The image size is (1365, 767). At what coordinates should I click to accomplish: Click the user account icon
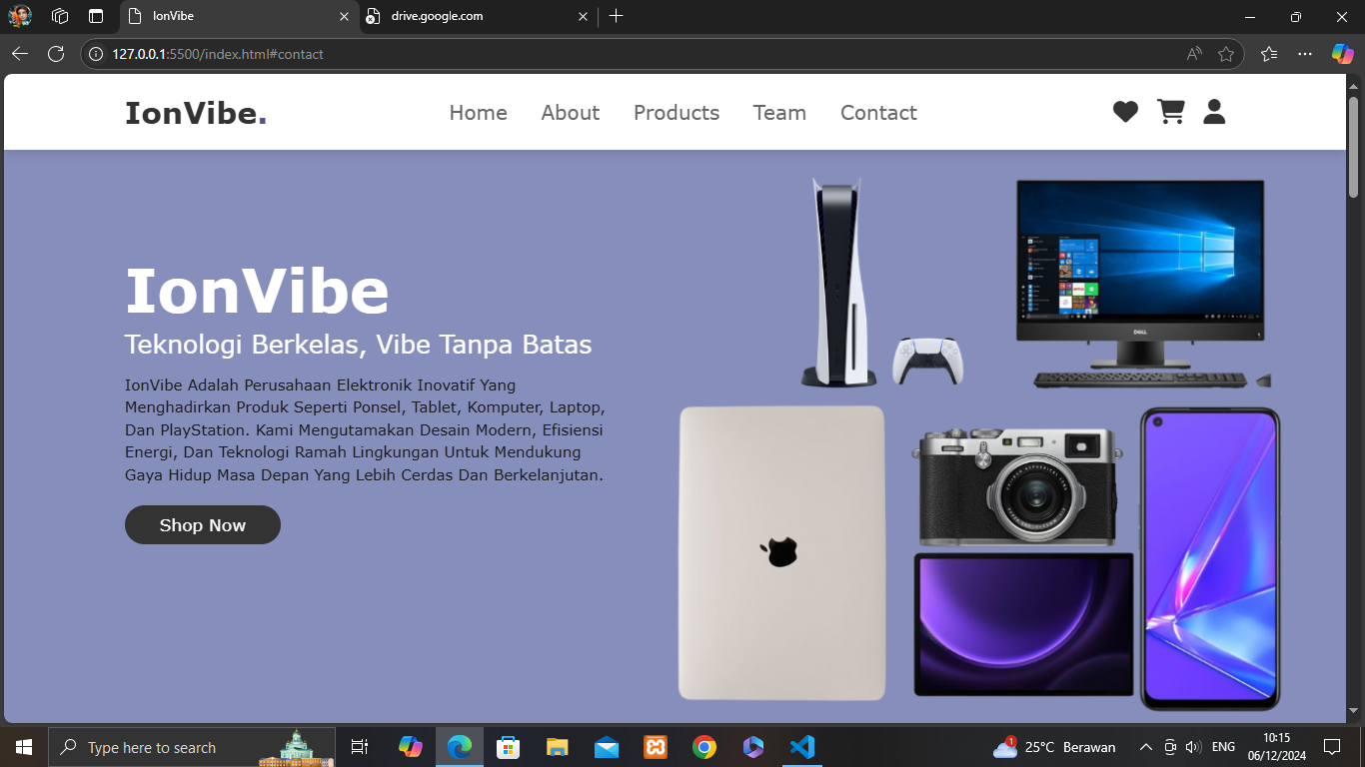(1214, 112)
